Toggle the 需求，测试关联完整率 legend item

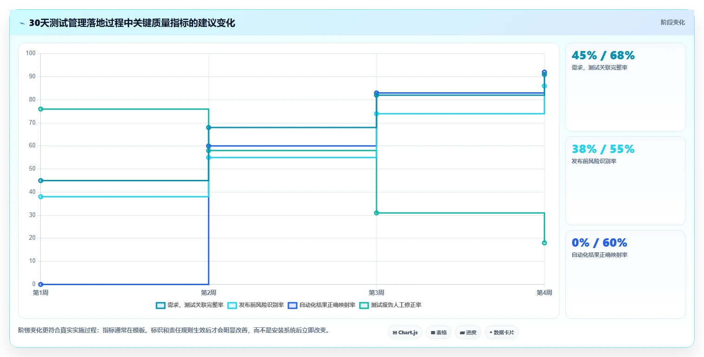tap(189, 305)
